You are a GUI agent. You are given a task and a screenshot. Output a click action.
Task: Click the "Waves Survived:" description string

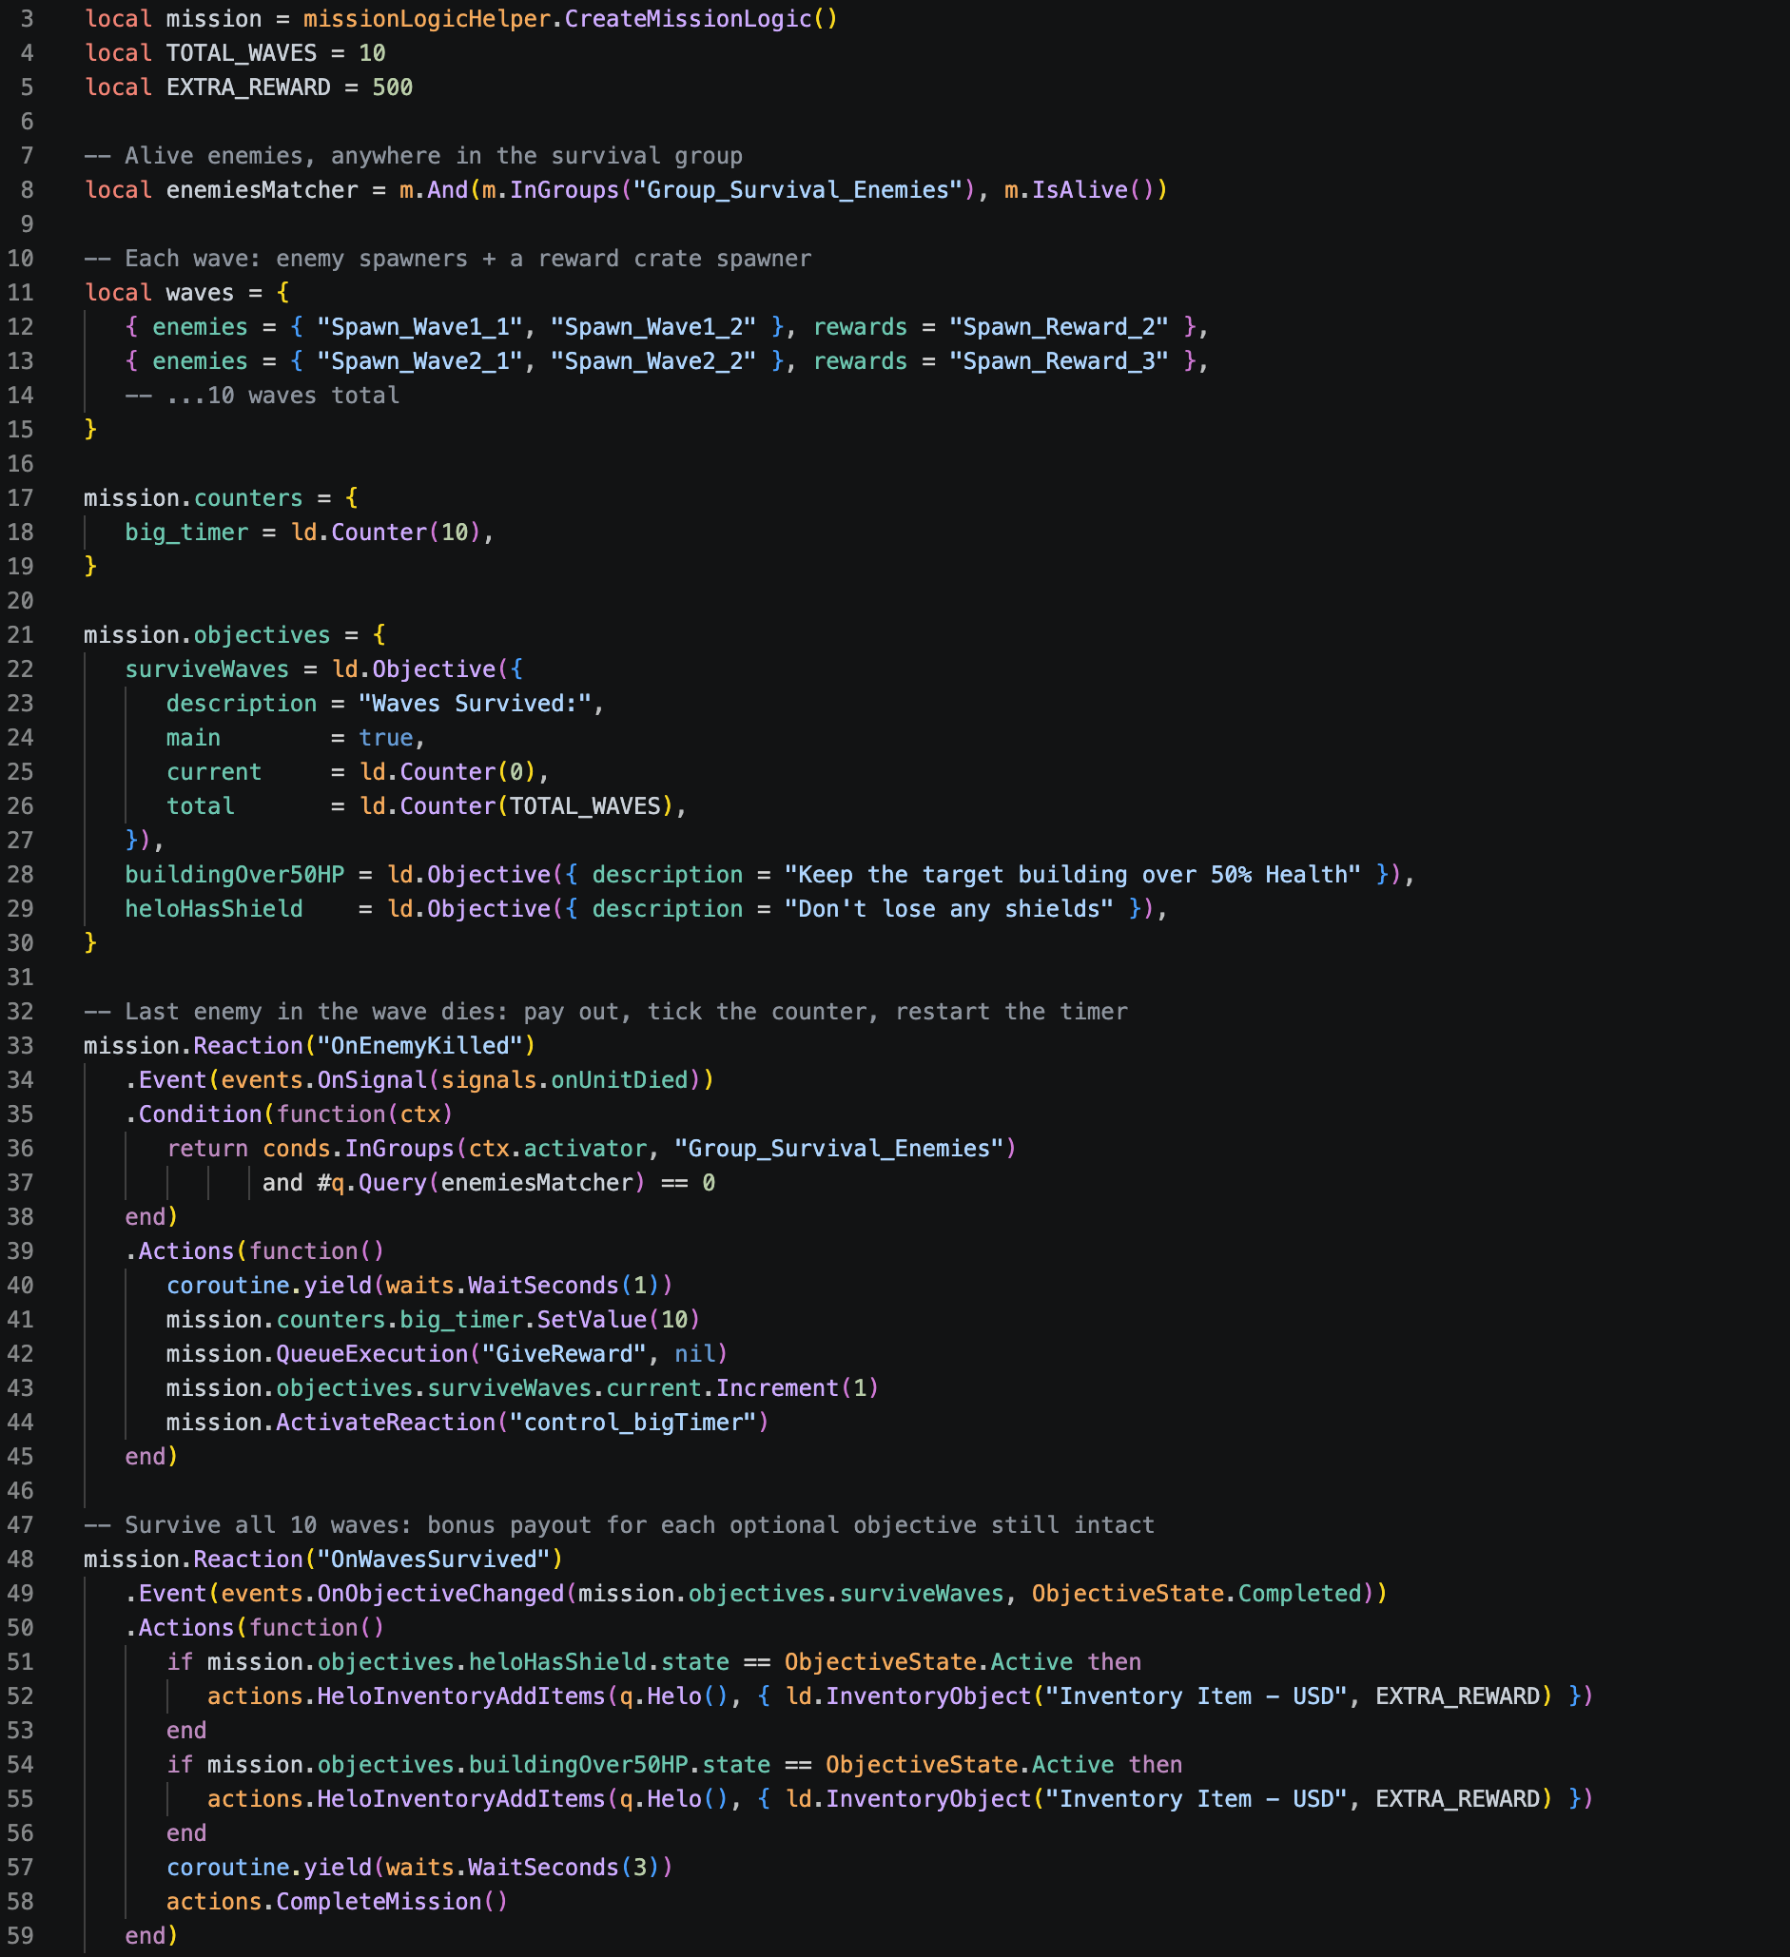pyautogui.click(x=475, y=704)
